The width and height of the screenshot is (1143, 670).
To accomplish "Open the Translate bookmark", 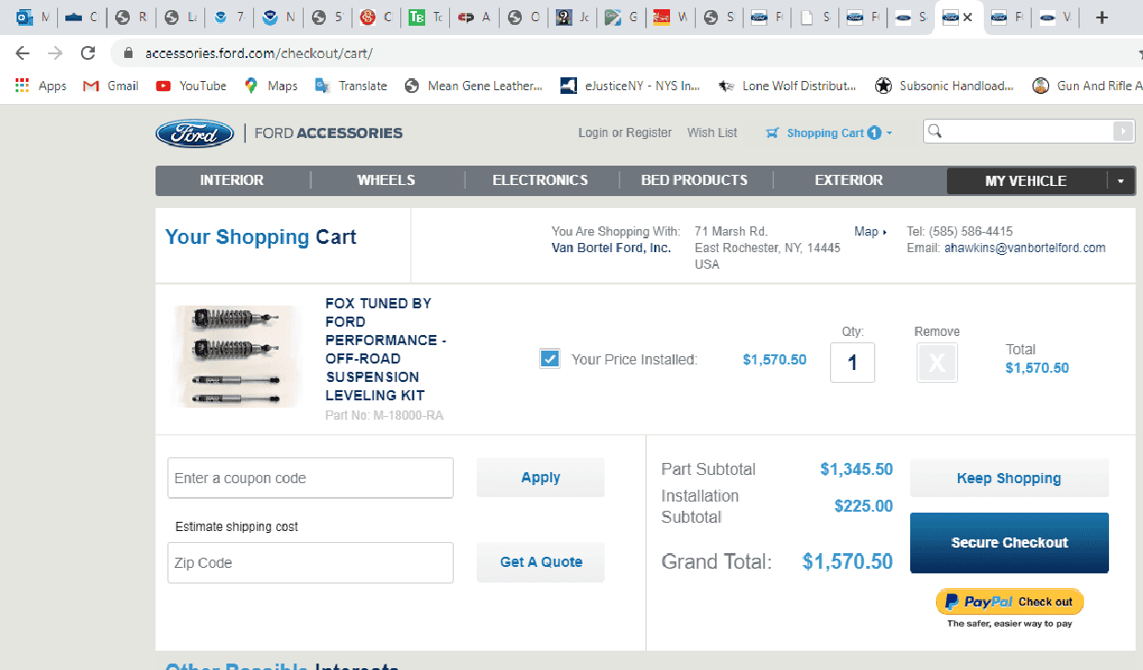I will pyautogui.click(x=351, y=86).
